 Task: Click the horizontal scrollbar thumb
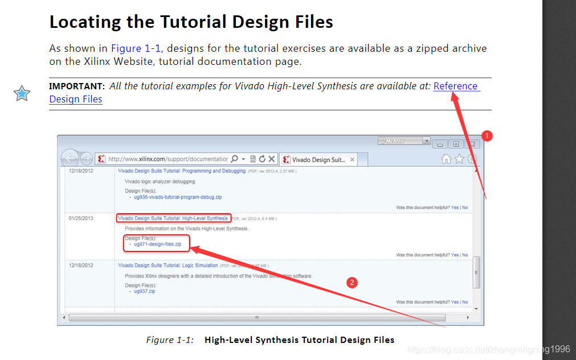point(257,317)
